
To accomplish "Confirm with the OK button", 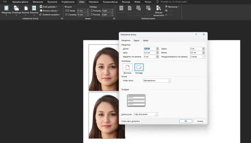I will point(186,121).
